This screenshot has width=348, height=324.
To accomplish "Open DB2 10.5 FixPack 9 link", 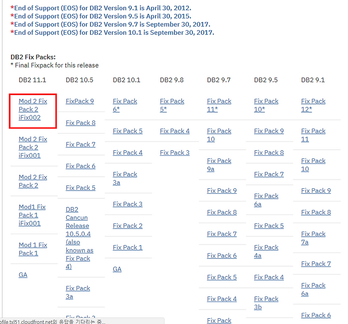I will (x=80, y=101).
